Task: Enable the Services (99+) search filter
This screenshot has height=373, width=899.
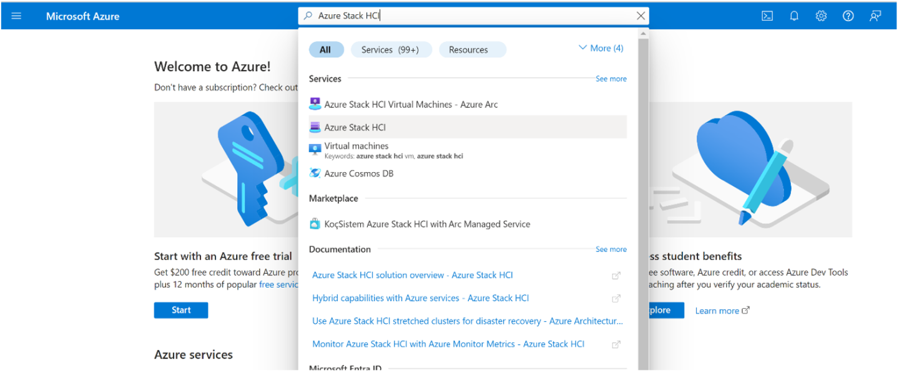Action: (391, 49)
